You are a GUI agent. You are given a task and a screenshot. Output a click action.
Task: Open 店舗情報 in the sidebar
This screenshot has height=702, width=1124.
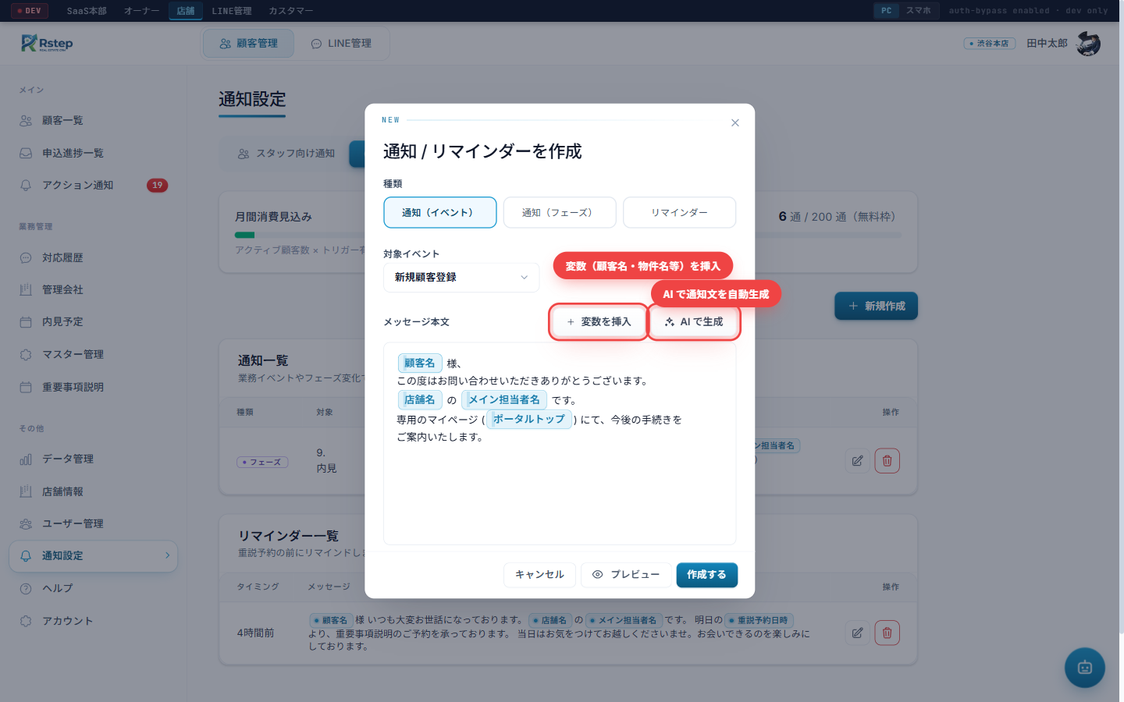click(94, 491)
